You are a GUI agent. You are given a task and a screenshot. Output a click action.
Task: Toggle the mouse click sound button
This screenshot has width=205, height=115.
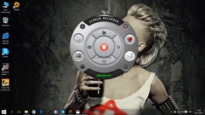click(130, 56)
